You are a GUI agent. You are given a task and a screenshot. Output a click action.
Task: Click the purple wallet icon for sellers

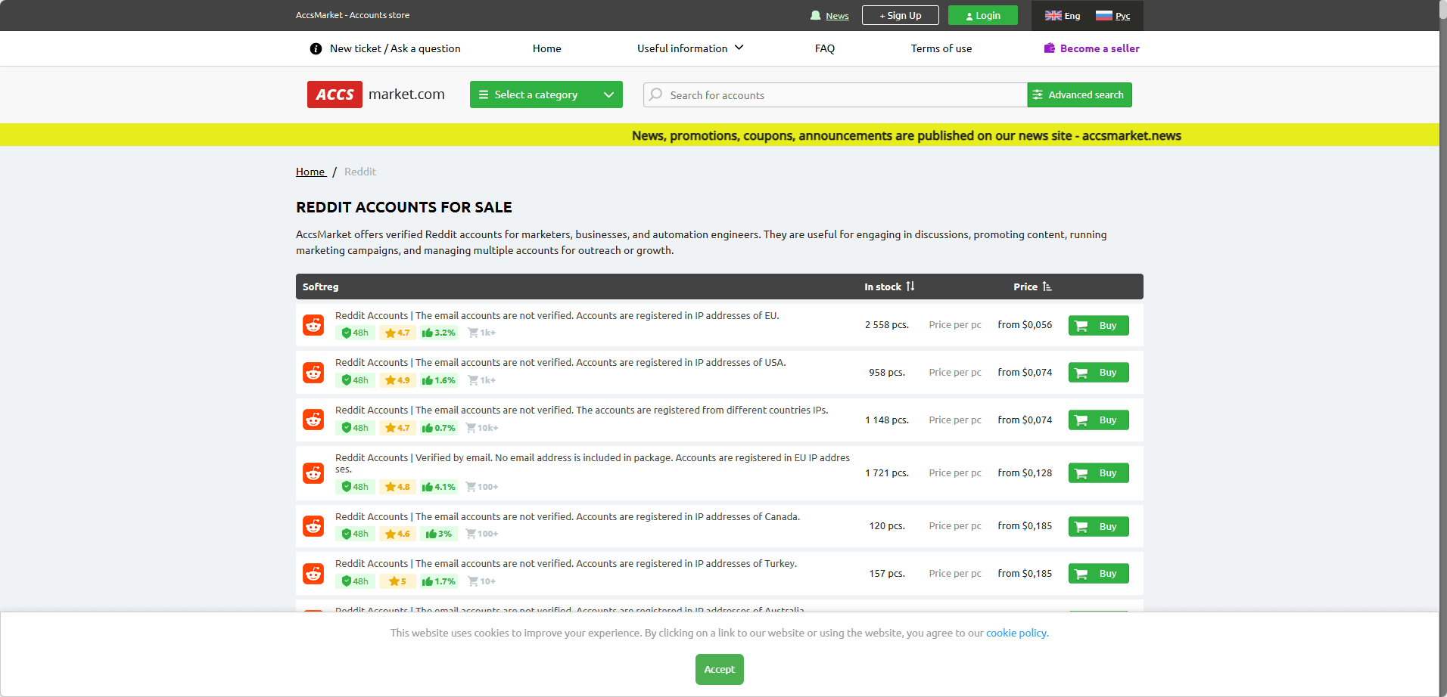click(x=1050, y=48)
